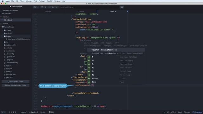
Task: Open Babel grammar selector
Action: (180, 112)
